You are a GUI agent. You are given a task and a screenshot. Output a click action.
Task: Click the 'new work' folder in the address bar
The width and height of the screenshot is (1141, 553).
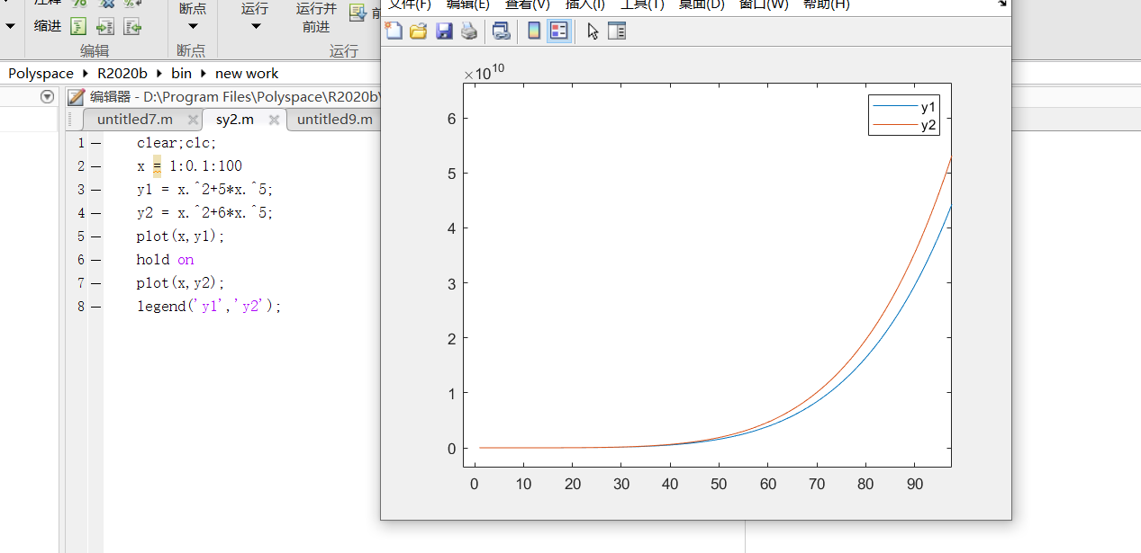pos(247,74)
